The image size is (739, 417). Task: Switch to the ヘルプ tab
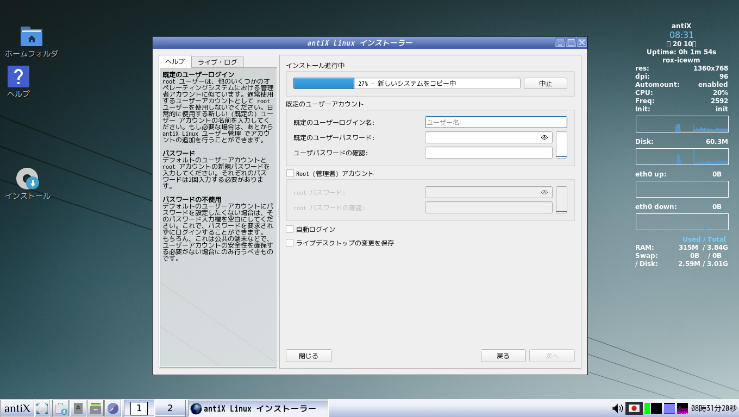point(175,61)
